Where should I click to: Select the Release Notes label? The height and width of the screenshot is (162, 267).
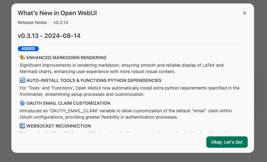[32, 22]
